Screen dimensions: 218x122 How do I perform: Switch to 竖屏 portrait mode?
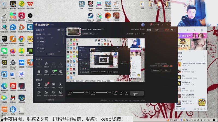point(63,30)
